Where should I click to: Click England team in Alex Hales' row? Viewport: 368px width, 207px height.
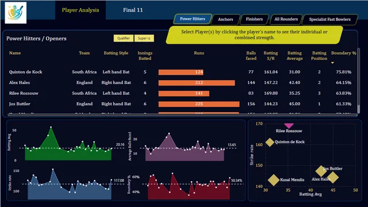point(85,83)
